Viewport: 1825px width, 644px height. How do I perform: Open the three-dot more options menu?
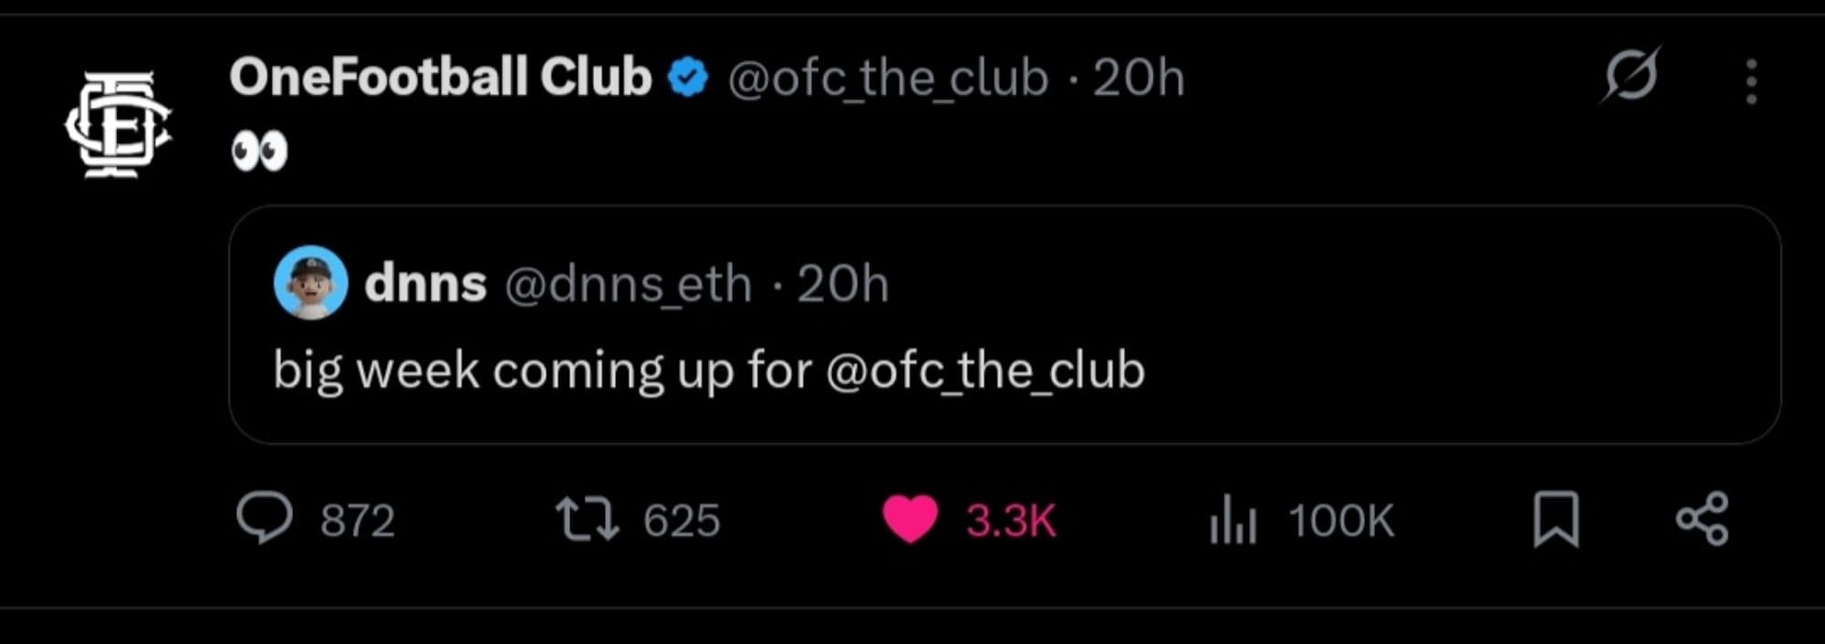(1750, 82)
